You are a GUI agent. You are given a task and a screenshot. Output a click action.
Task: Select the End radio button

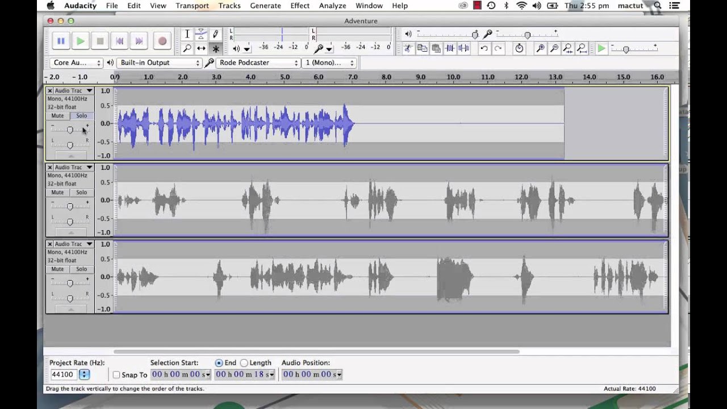click(x=219, y=363)
